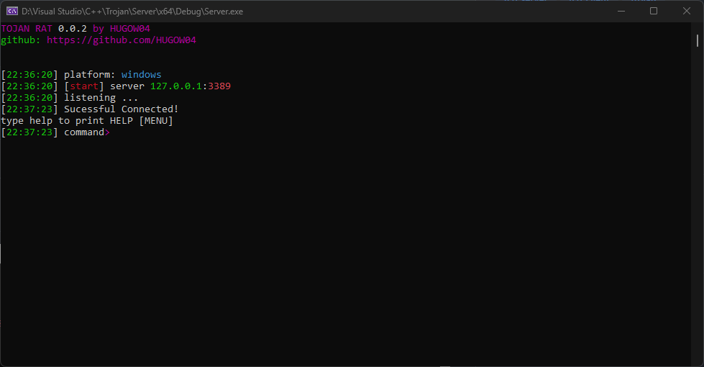The image size is (704, 367).
Task: Click the command> prompt to focus input
Action: (87, 132)
